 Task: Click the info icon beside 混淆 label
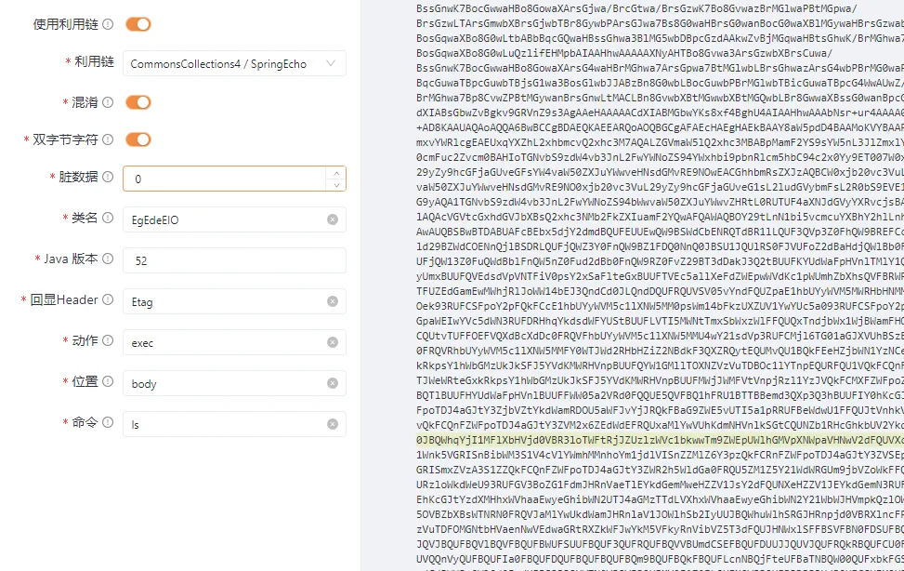[x=108, y=102]
